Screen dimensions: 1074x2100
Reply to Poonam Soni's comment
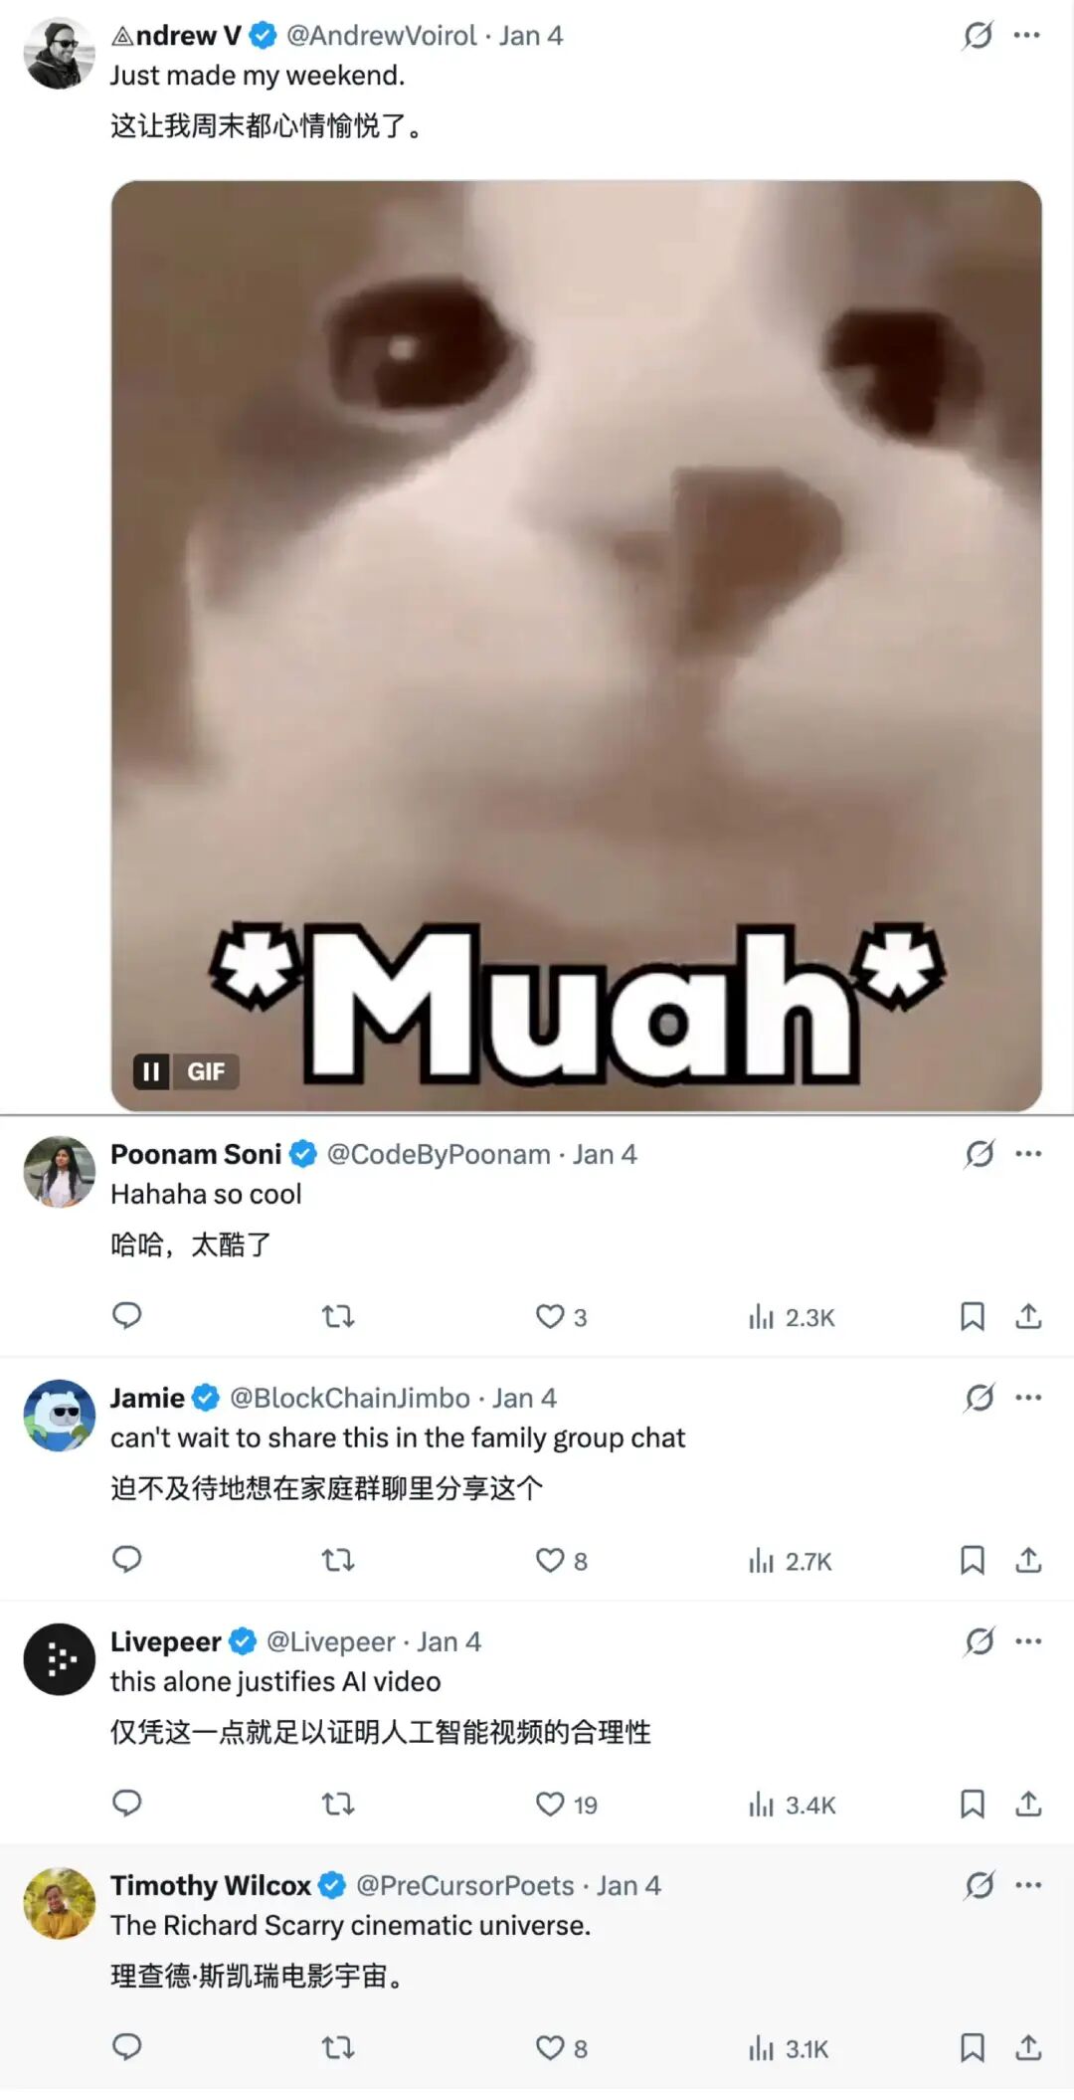tap(126, 1316)
